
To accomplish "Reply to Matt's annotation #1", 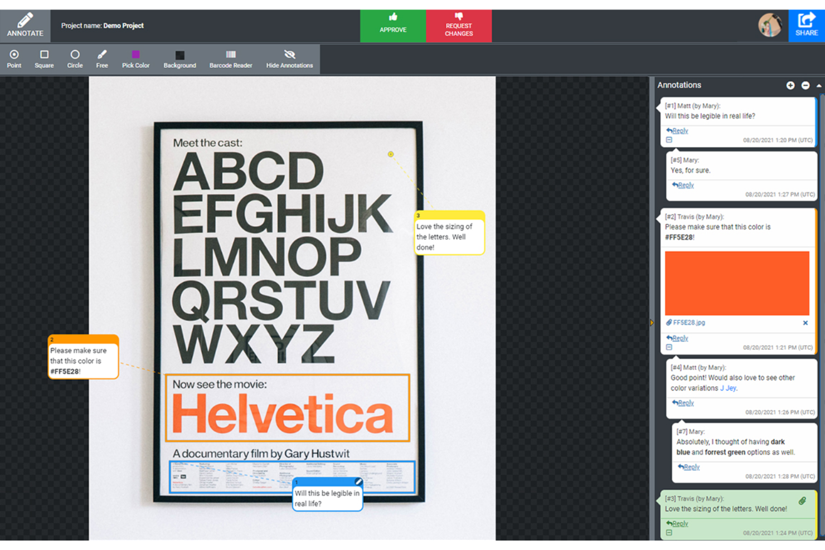I will coord(677,131).
